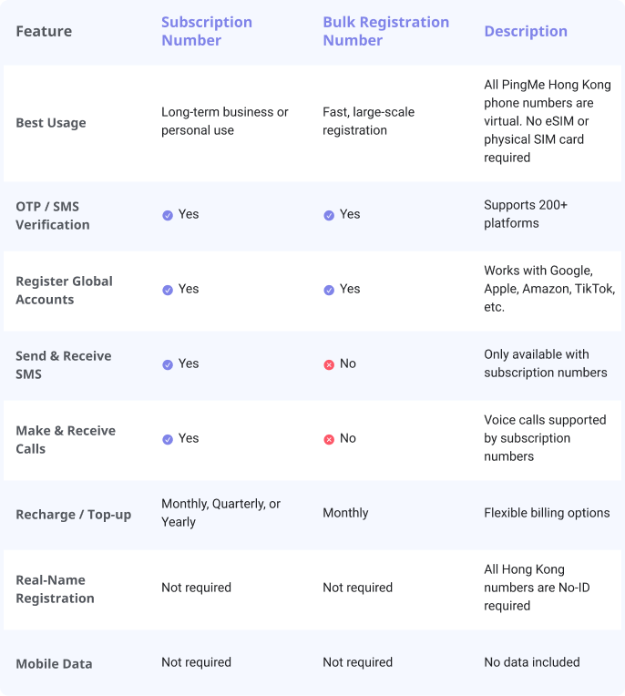
Task: Click 'Monthly, Quarterly, or Yearly' recharge cell
Action: pos(220,513)
